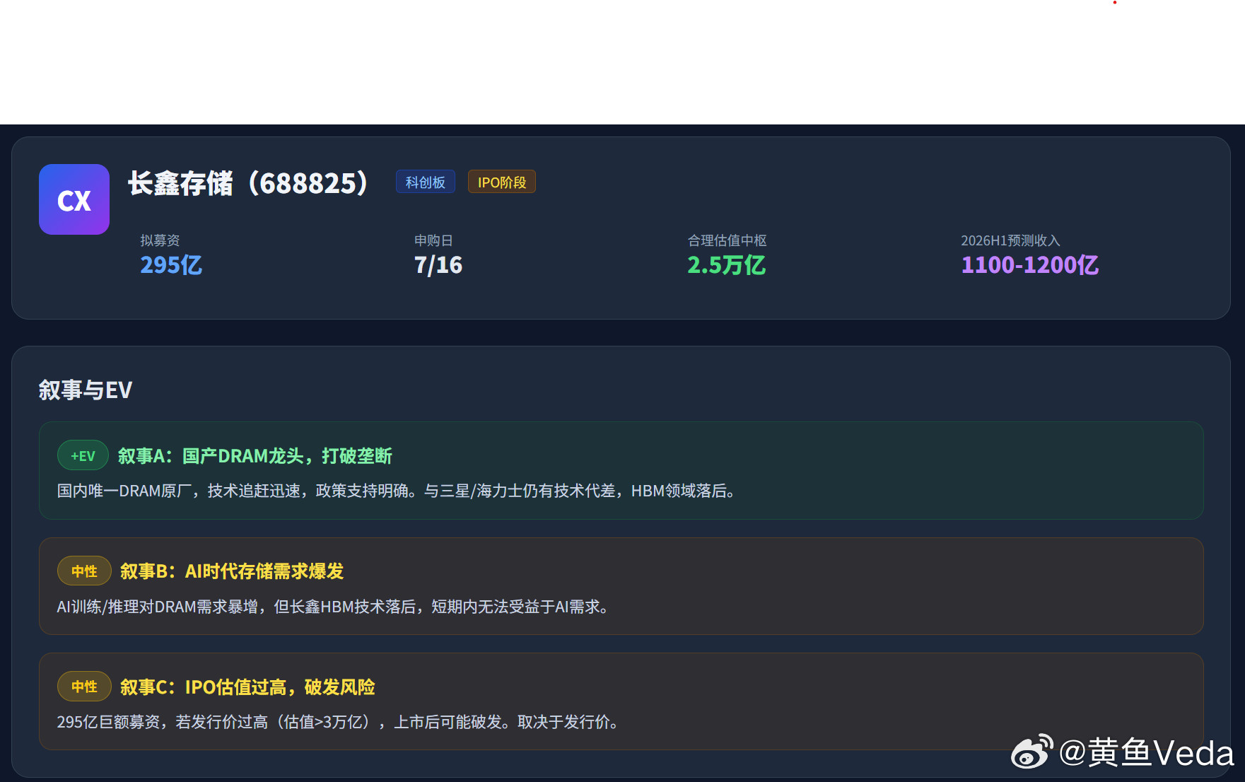Viewport: 1245px width, 782px height.
Task: Select the 长鑫存储（688825）title
Action: (x=248, y=183)
